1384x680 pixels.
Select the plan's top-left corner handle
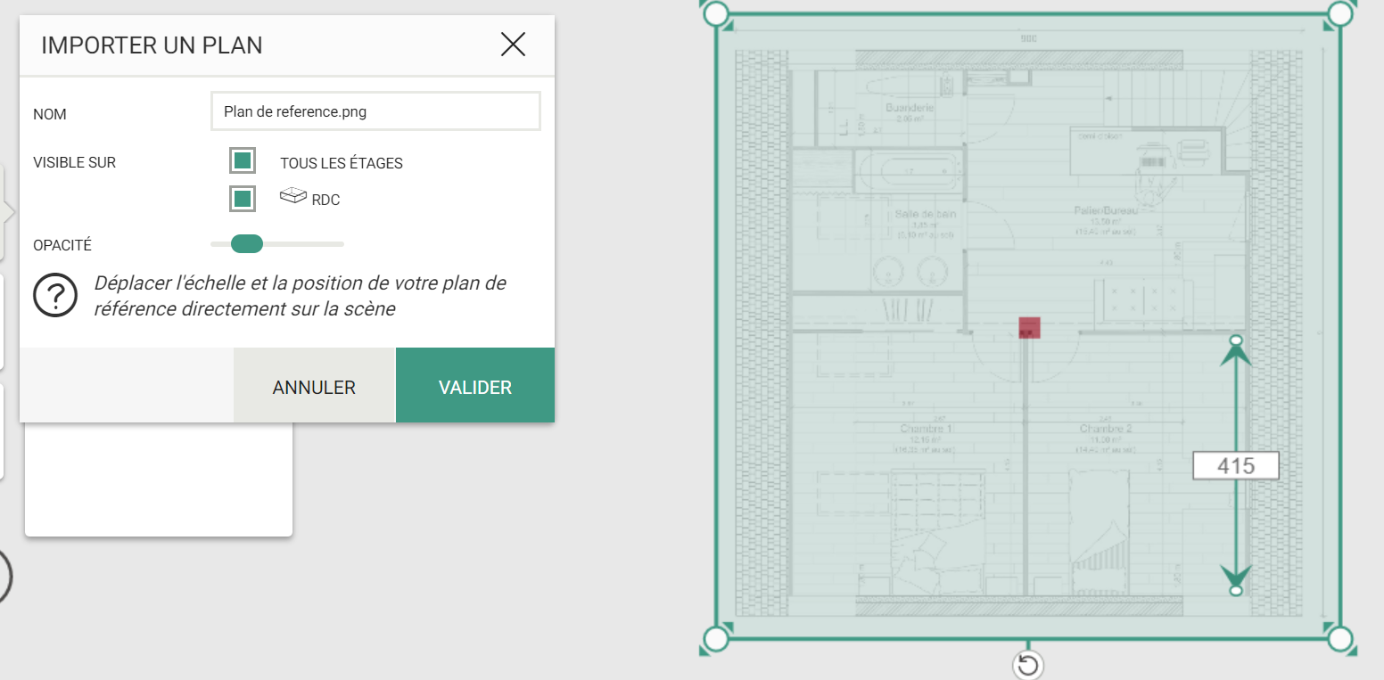[x=716, y=13]
